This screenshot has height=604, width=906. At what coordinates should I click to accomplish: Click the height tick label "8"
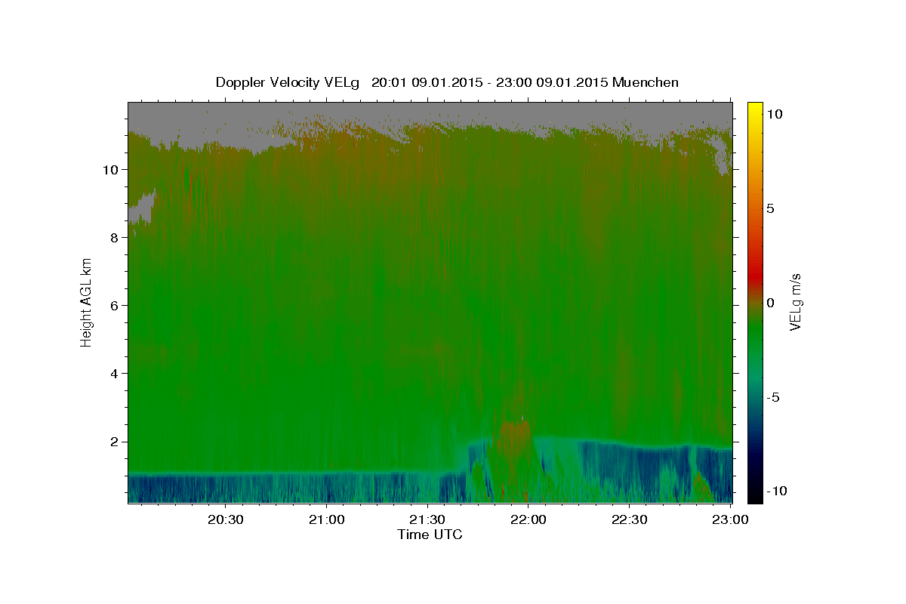(x=113, y=237)
